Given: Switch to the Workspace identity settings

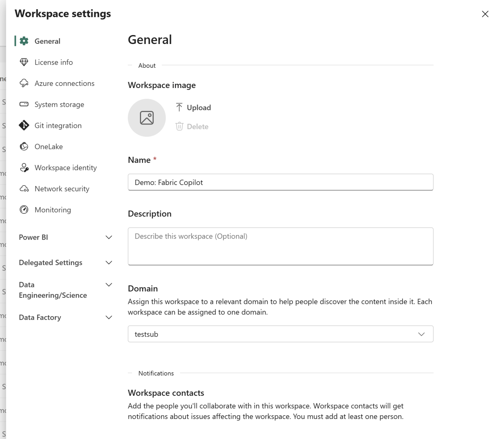Looking at the screenshot, I should pos(66,167).
